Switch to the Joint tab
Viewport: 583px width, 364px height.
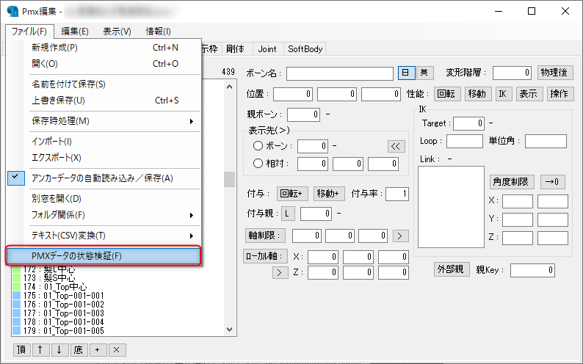coord(267,49)
